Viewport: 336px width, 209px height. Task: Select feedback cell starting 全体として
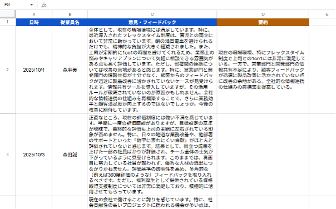(x=152, y=70)
